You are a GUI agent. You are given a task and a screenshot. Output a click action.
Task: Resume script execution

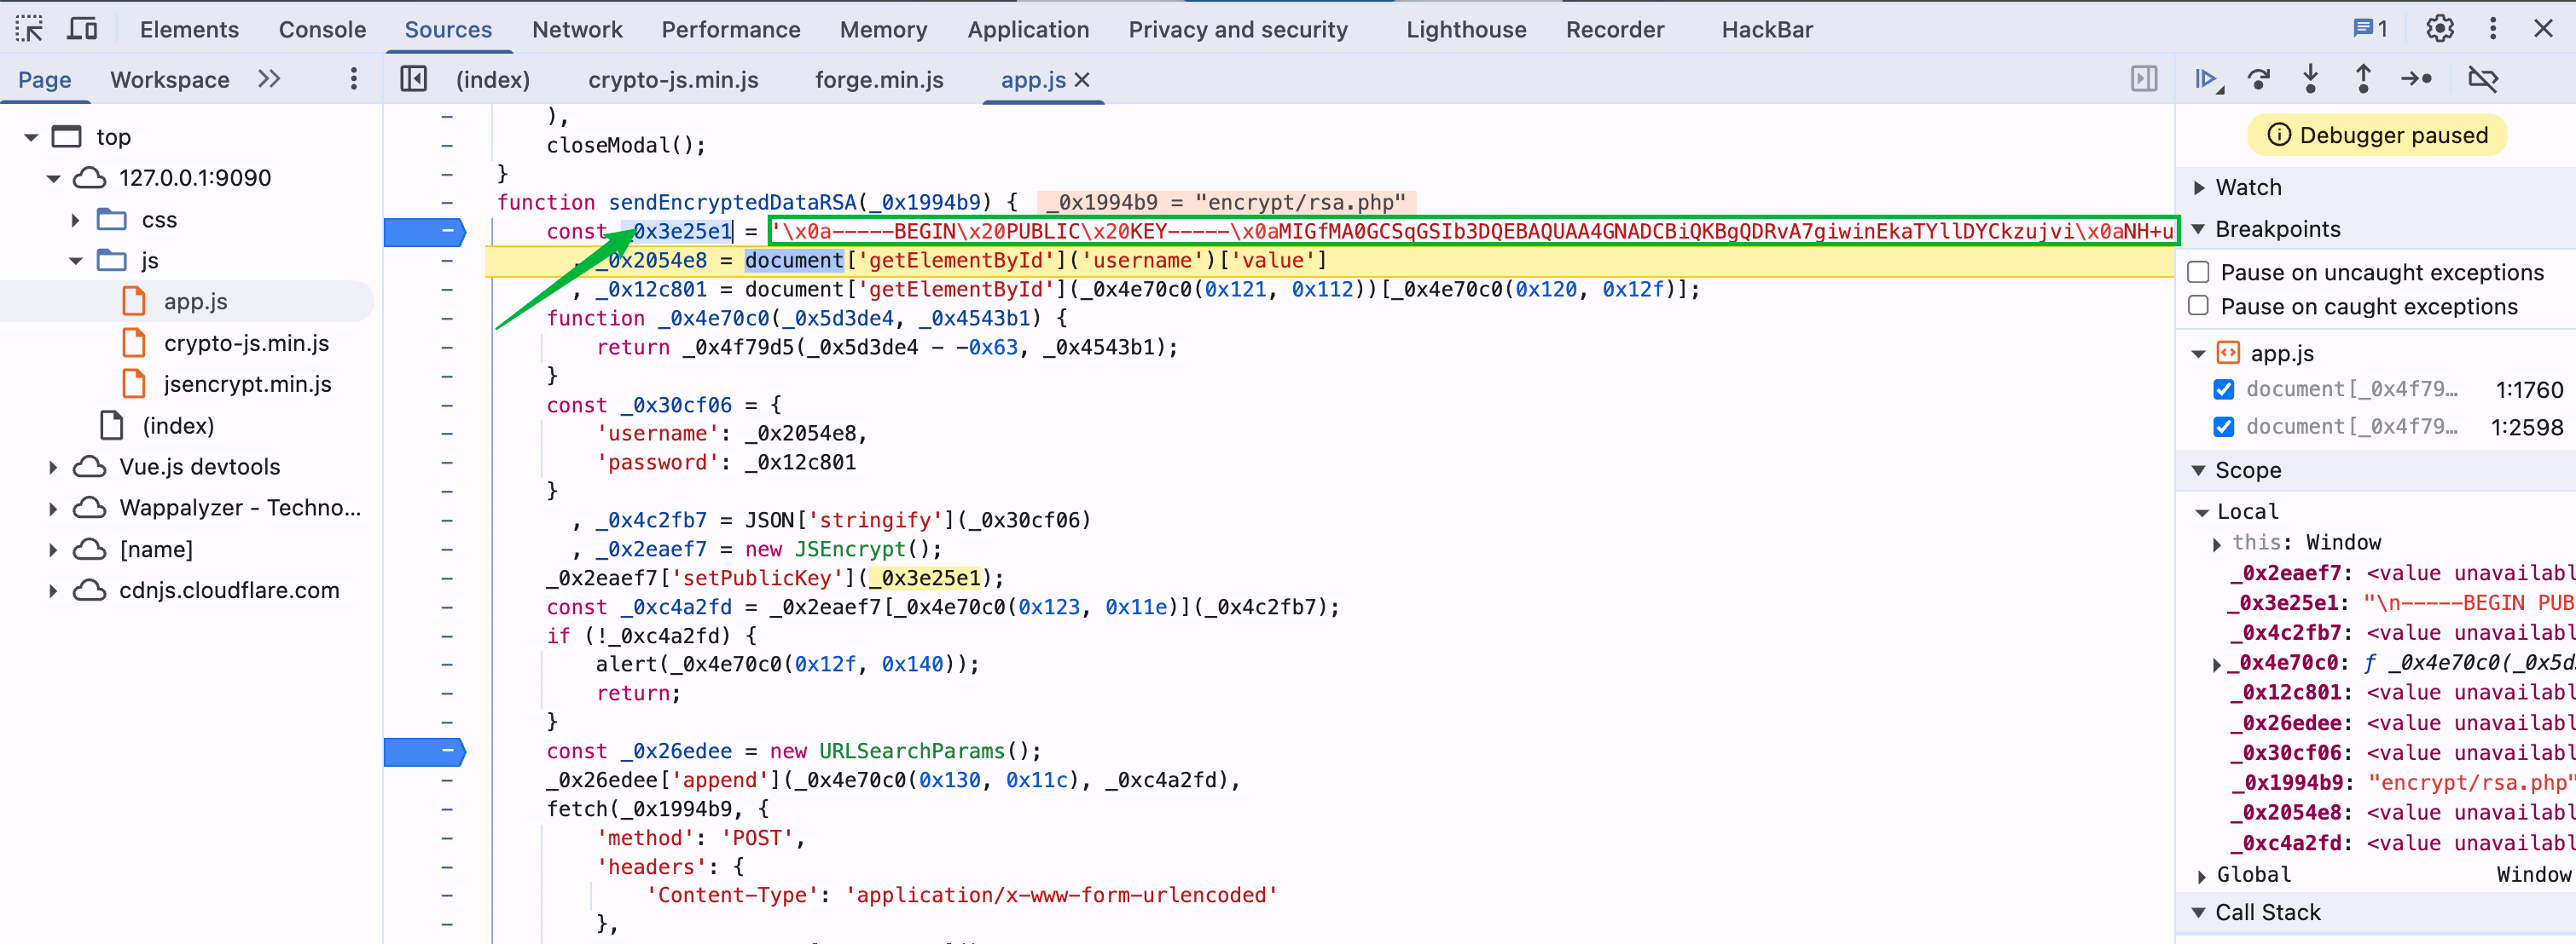[x=2208, y=79]
